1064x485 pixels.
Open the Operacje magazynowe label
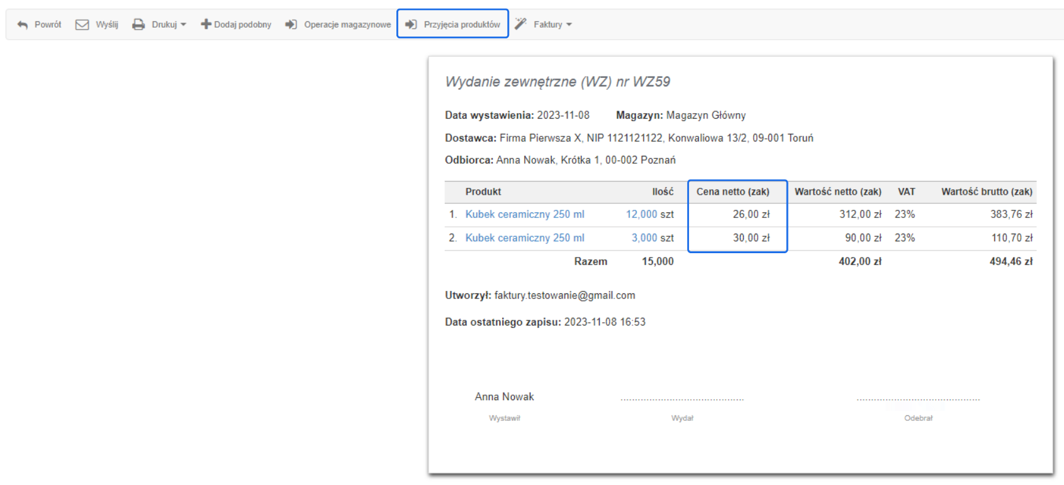pos(347,25)
